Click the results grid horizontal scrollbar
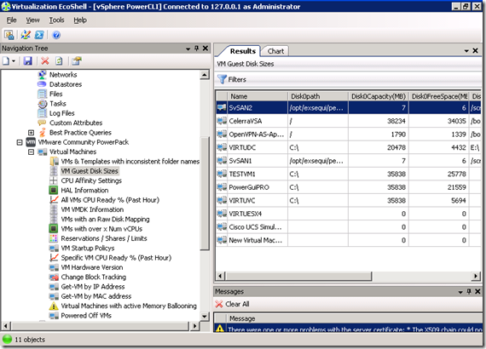This screenshot has height=349, width=486. (x=298, y=276)
